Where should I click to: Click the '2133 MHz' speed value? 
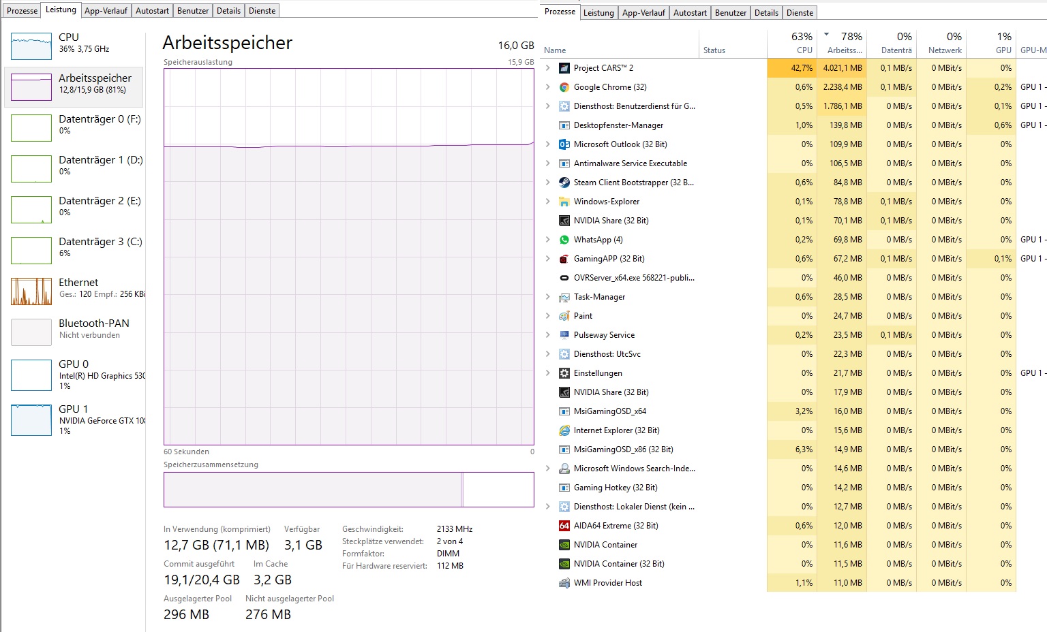point(455,529)
